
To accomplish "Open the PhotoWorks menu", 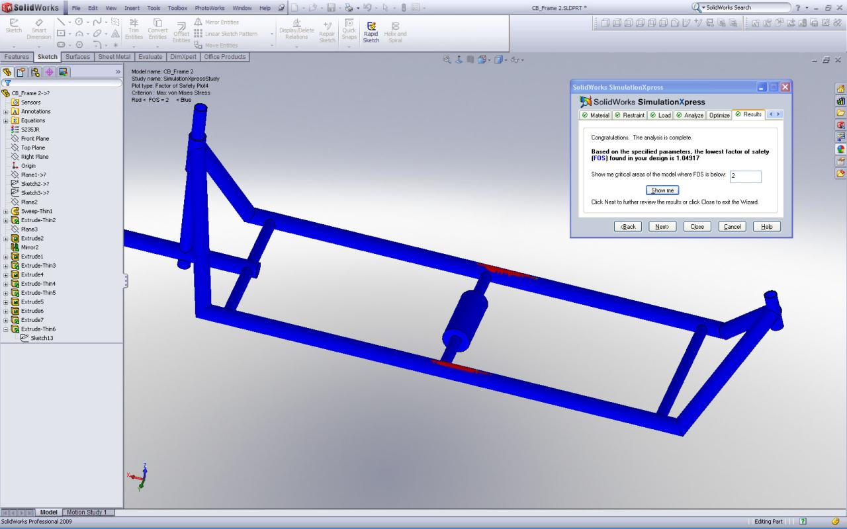I will coord(210,8).
